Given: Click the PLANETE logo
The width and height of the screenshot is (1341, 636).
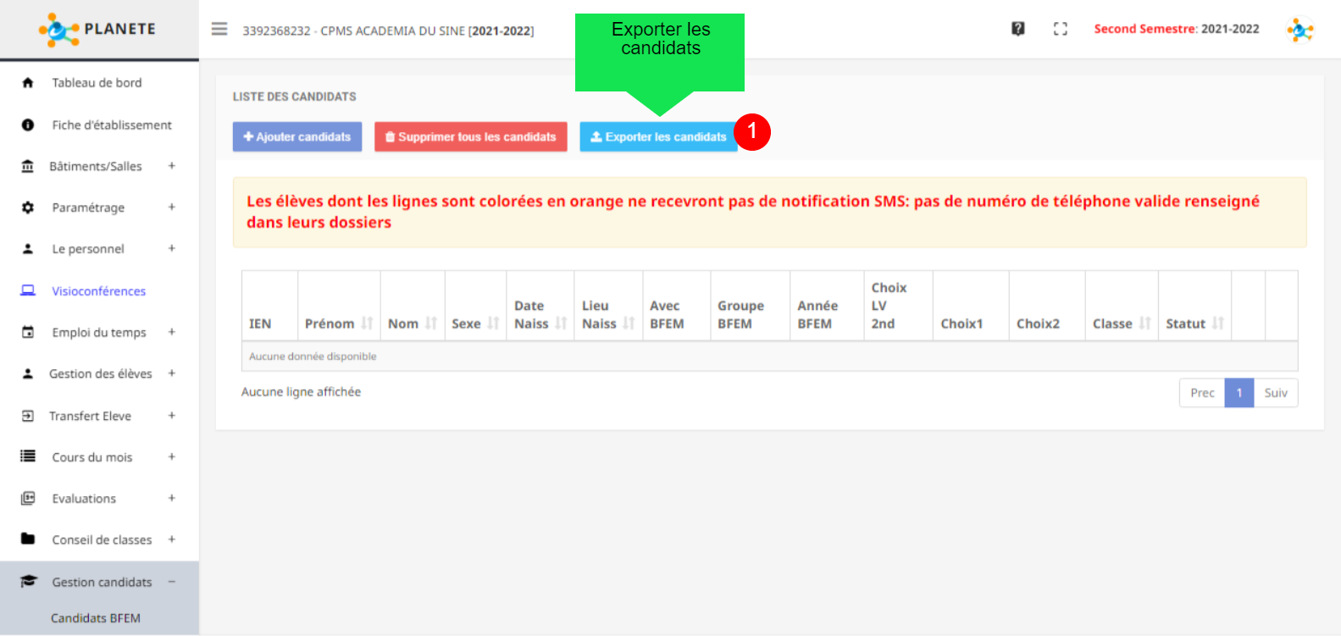Looking at the screenshot, I should coord(97,30).
